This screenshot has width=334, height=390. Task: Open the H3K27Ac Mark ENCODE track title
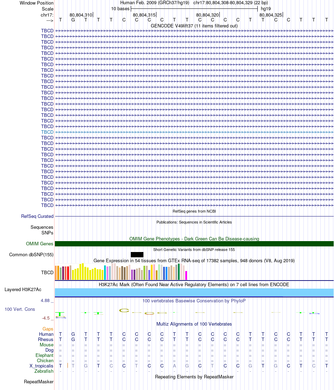point(194,284)
